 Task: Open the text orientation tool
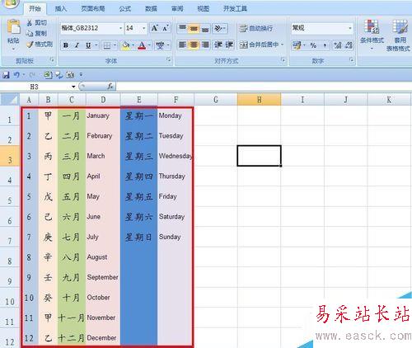(x=219, y=28)
